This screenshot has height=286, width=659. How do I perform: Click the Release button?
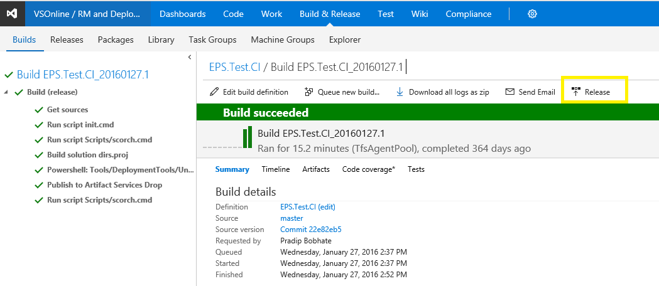coord(591,92)
